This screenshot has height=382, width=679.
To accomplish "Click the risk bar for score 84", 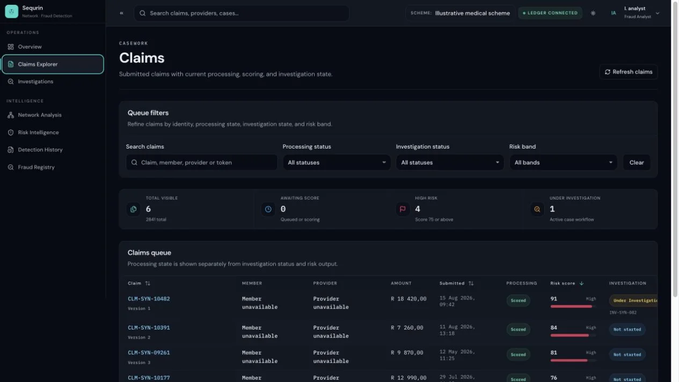I will pyautogui.click(x=573, y=335).
